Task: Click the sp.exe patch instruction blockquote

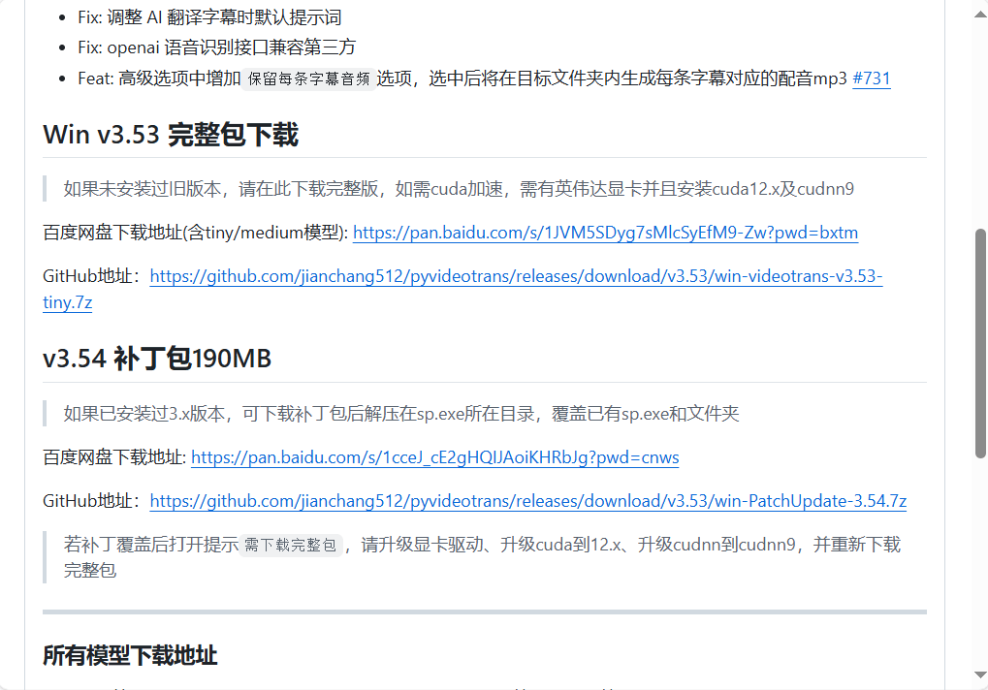Action: click(x=400, y=414)
